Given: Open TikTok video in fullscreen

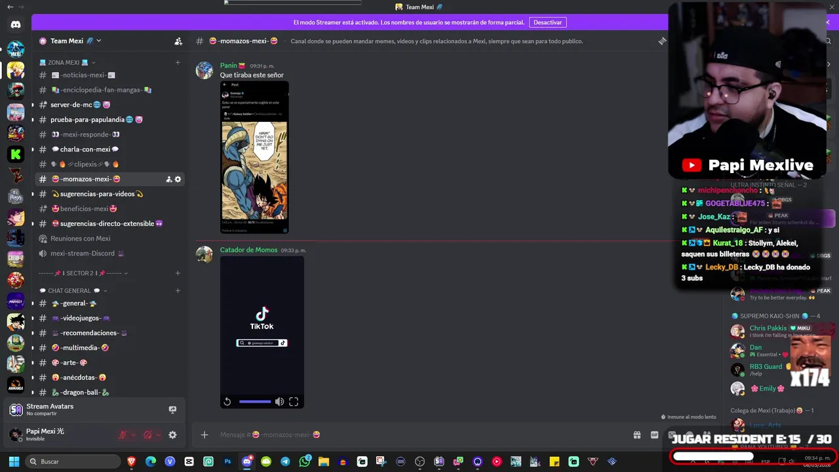Looking at the screenshot, I should [294, 402].
